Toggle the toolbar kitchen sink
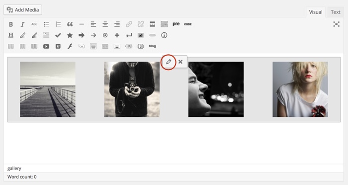Image resolution: width=348 pixels, height=185 pixels. click(x=164, y=24)
